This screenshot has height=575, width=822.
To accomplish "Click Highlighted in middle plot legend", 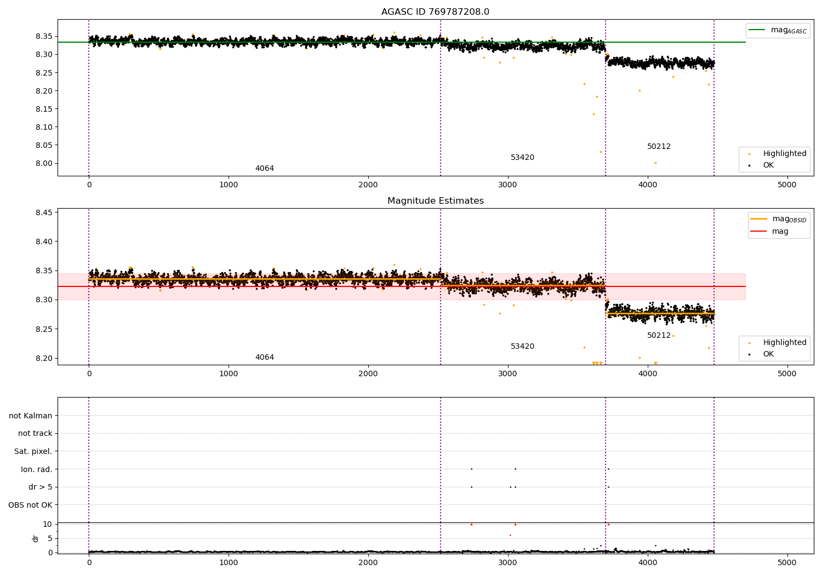I will [x=778, y=343].
